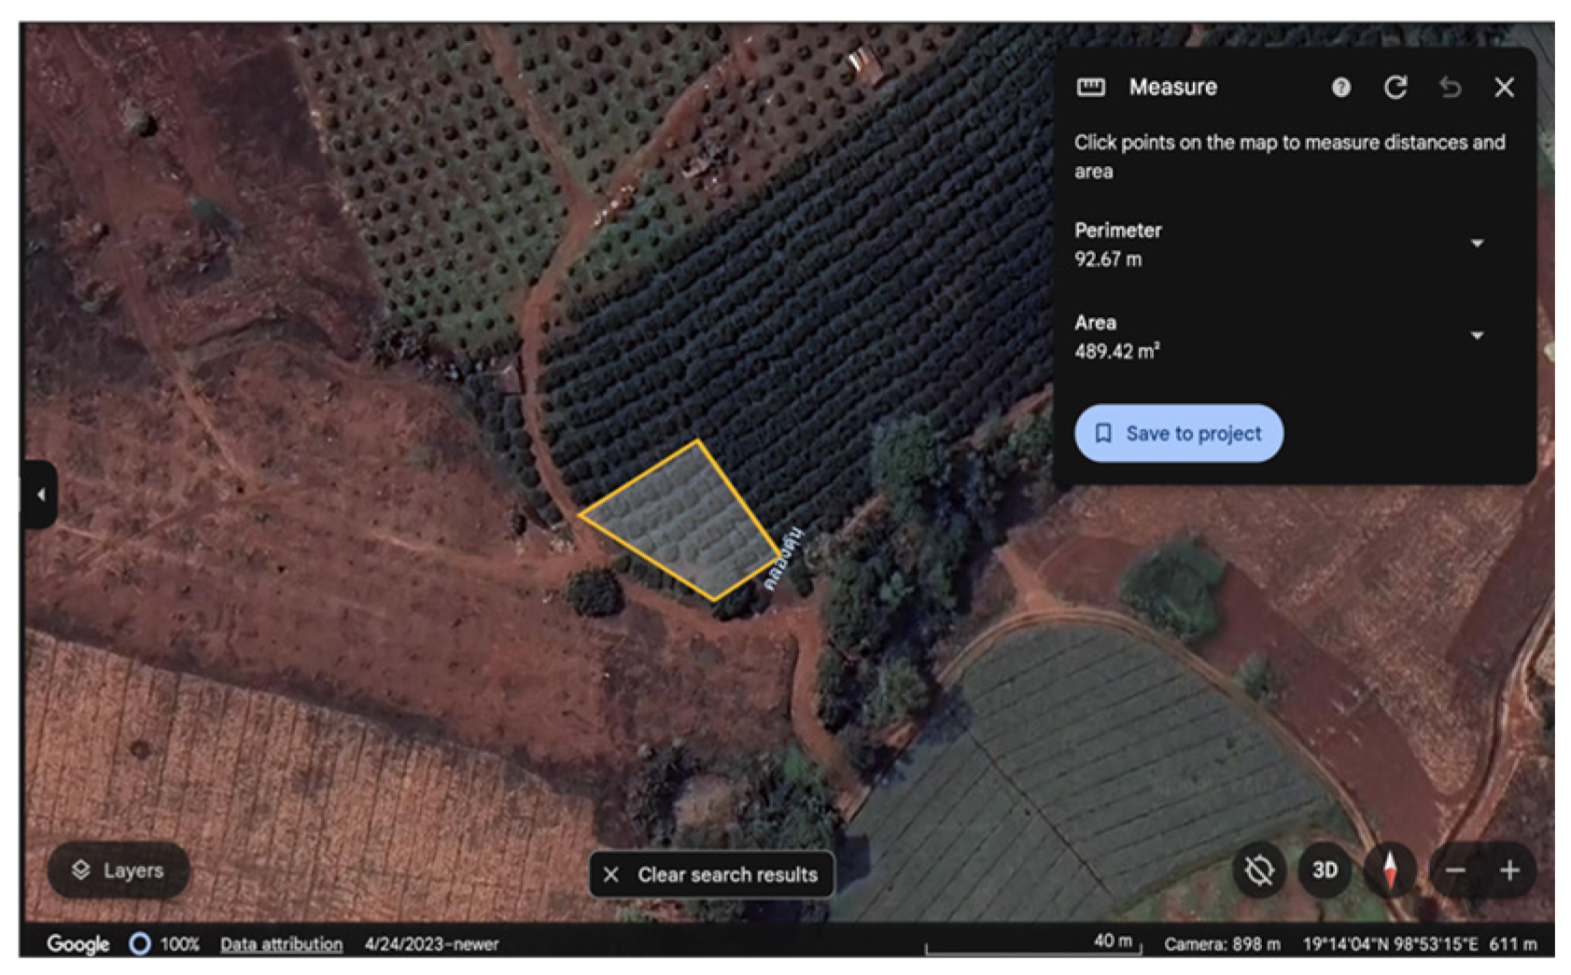Click the ruler icon beside Measure
The width and height of the screenshot is (1571, 975).
(x=1091, y=88)
